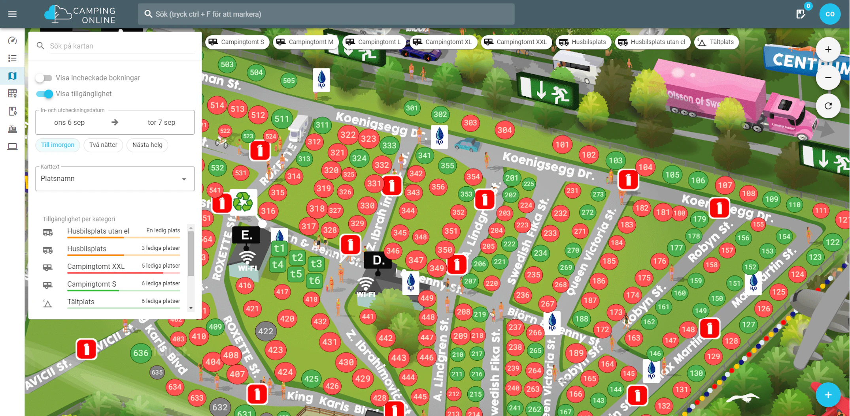Screen dimensions: 850x416
Task: Toggle Visa tillgänglighet switch
Action: [44, 94]
